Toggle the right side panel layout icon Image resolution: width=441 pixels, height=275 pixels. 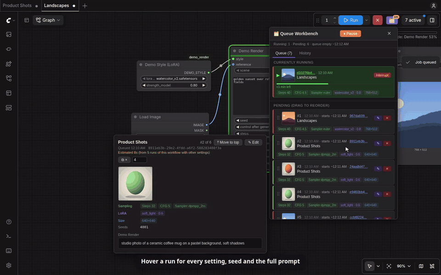[432, 20]
